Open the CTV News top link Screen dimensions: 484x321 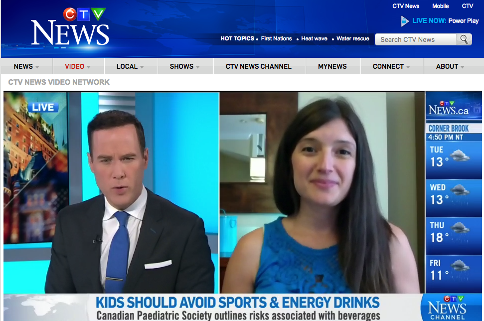click(x=406, y=6)
